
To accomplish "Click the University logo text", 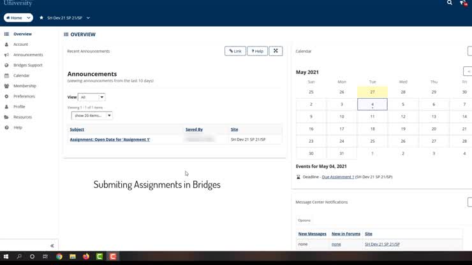I will 18,3.
